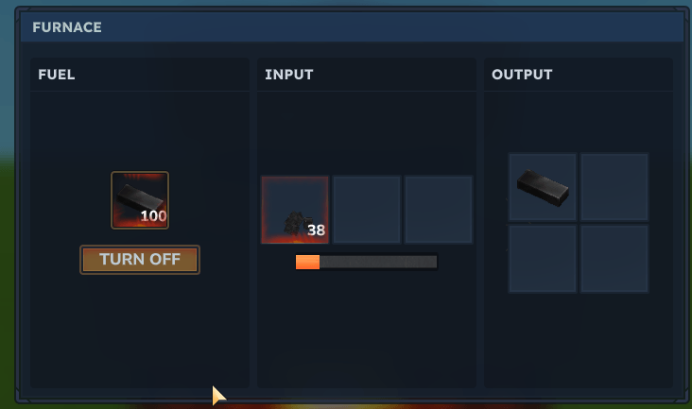Select empty output slot diagonal from ingot
The image size is (692, 409).
click(x=614, y=259)
